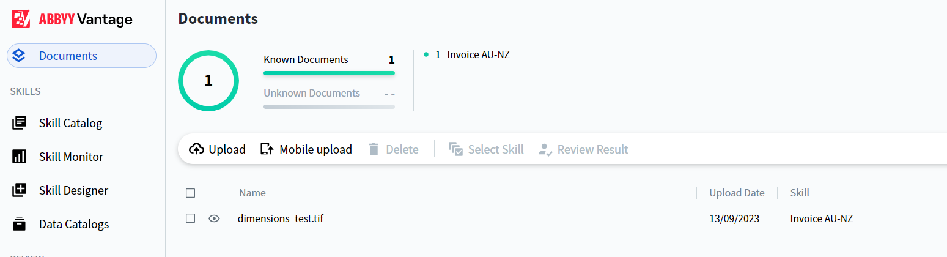Open Documents via its layers icon

coord(19,56)
